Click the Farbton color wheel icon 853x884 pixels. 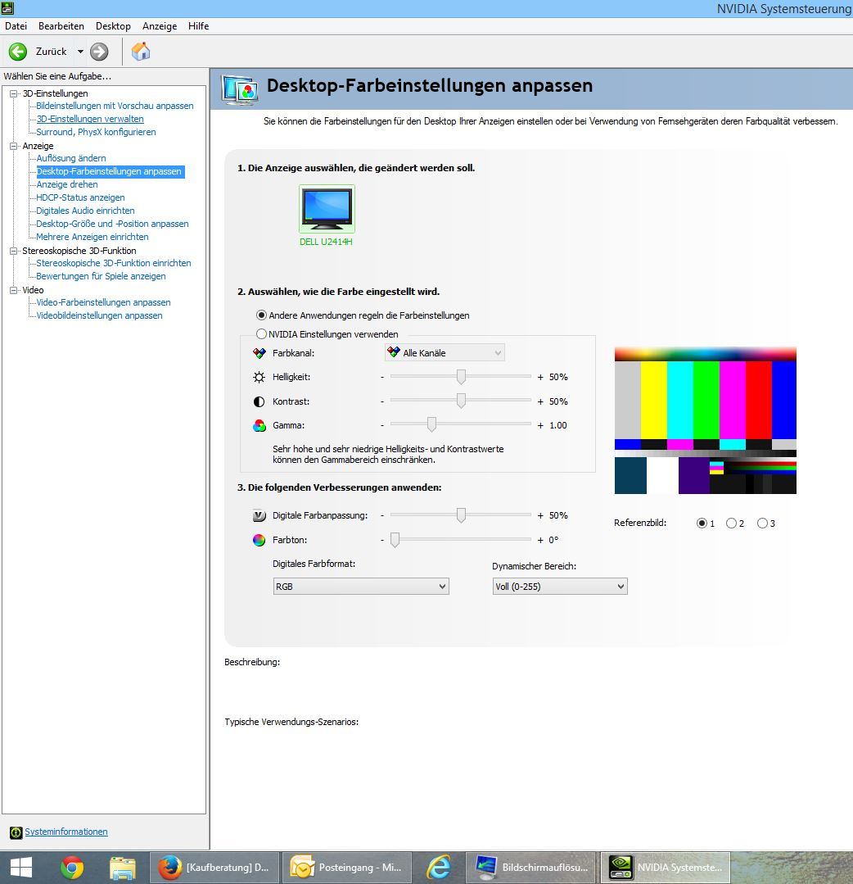point(260,540)
